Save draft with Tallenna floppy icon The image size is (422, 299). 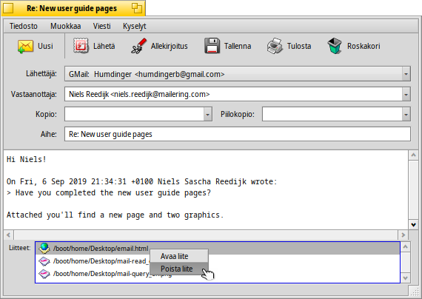pyautogui.click(x=212, y=46)
